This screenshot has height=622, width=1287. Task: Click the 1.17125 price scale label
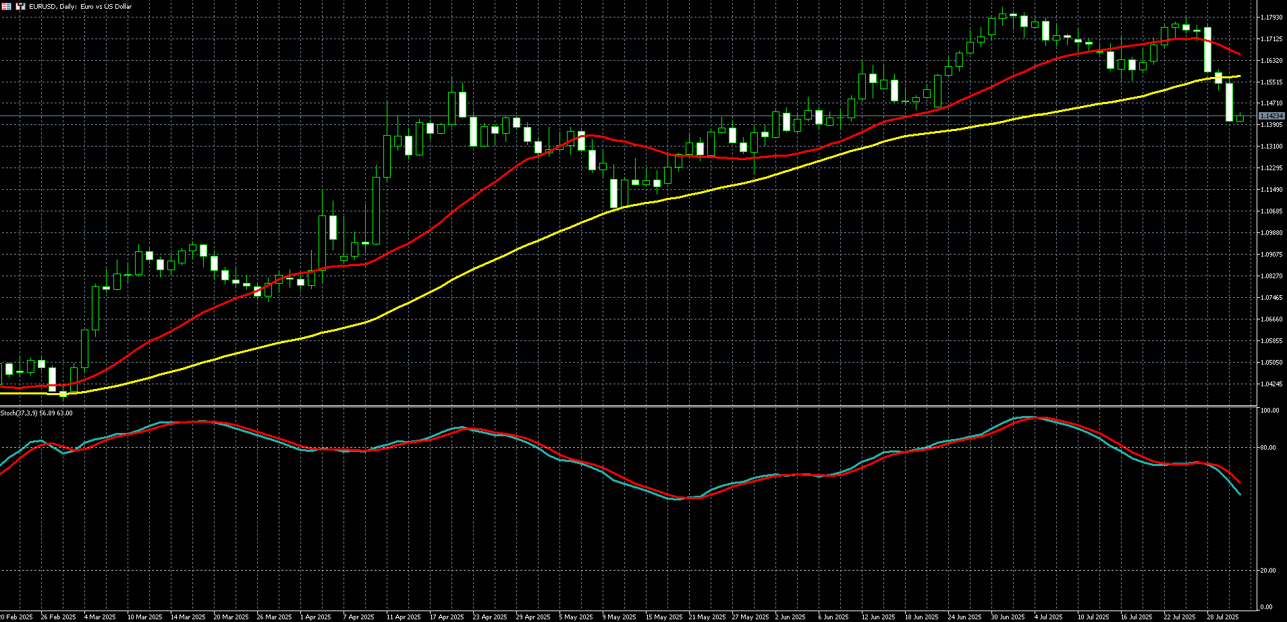[1271, 39]
